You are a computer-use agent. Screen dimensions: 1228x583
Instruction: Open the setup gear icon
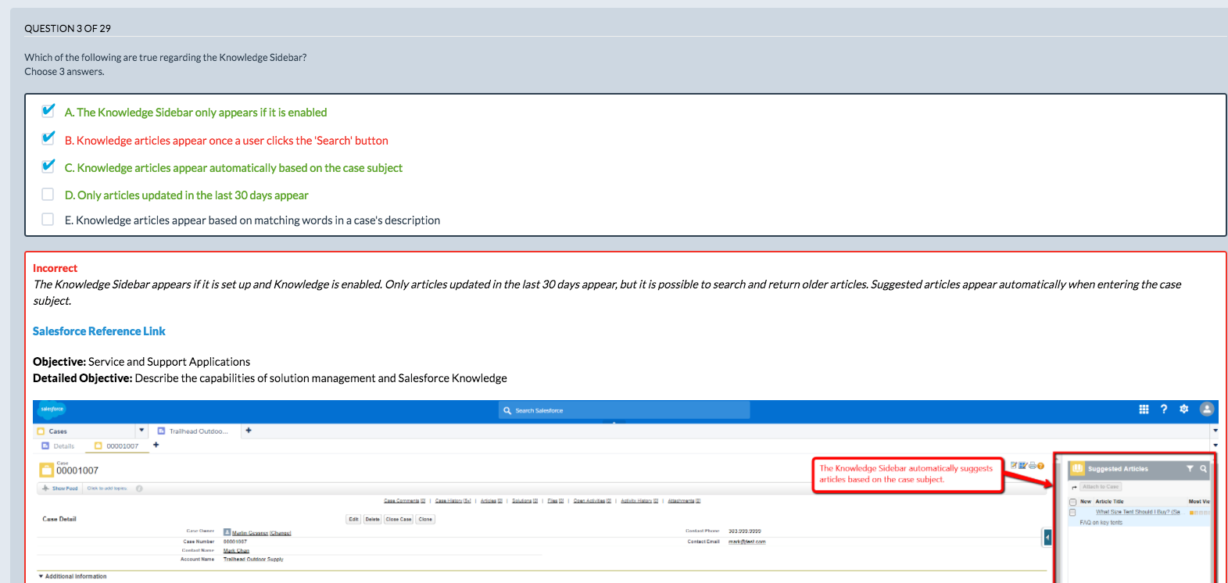point(1184,409)
